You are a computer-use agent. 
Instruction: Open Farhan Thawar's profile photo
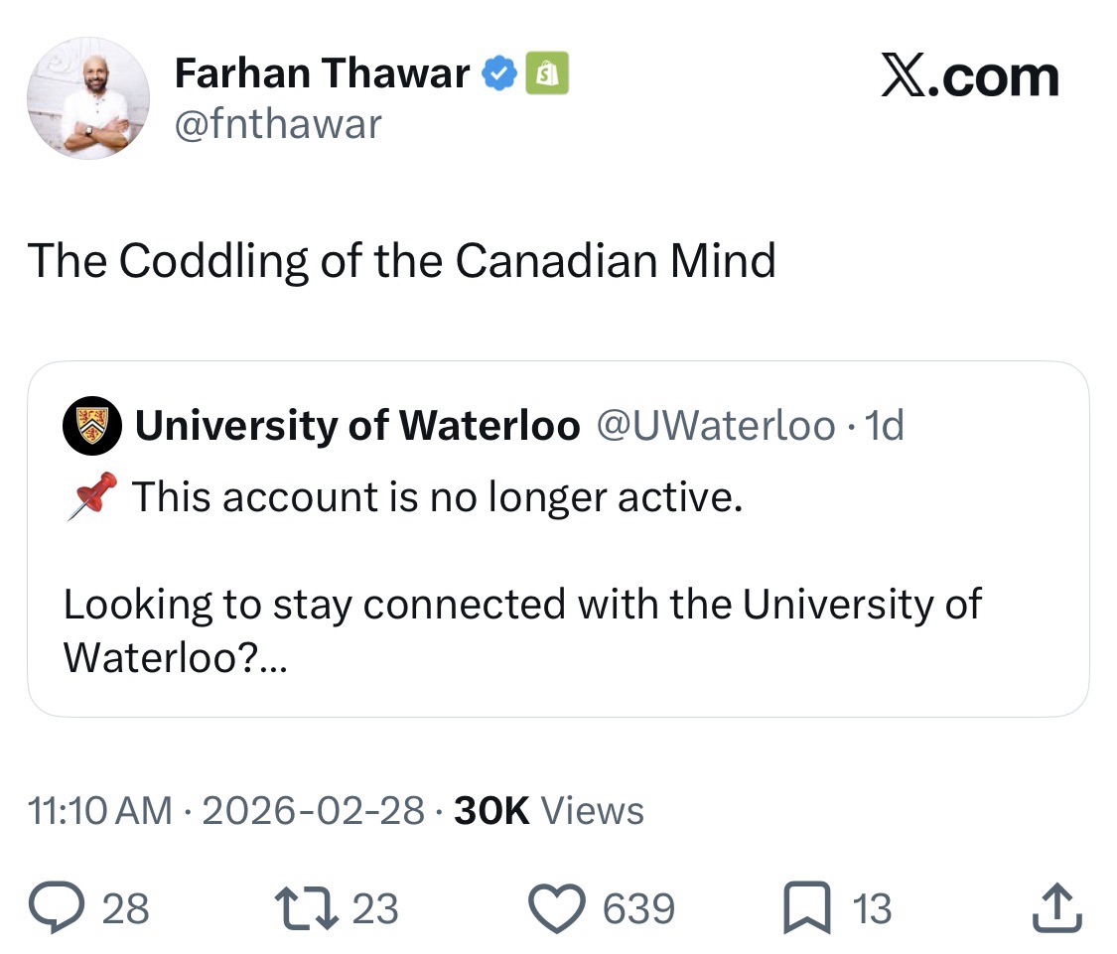point(87,98)
